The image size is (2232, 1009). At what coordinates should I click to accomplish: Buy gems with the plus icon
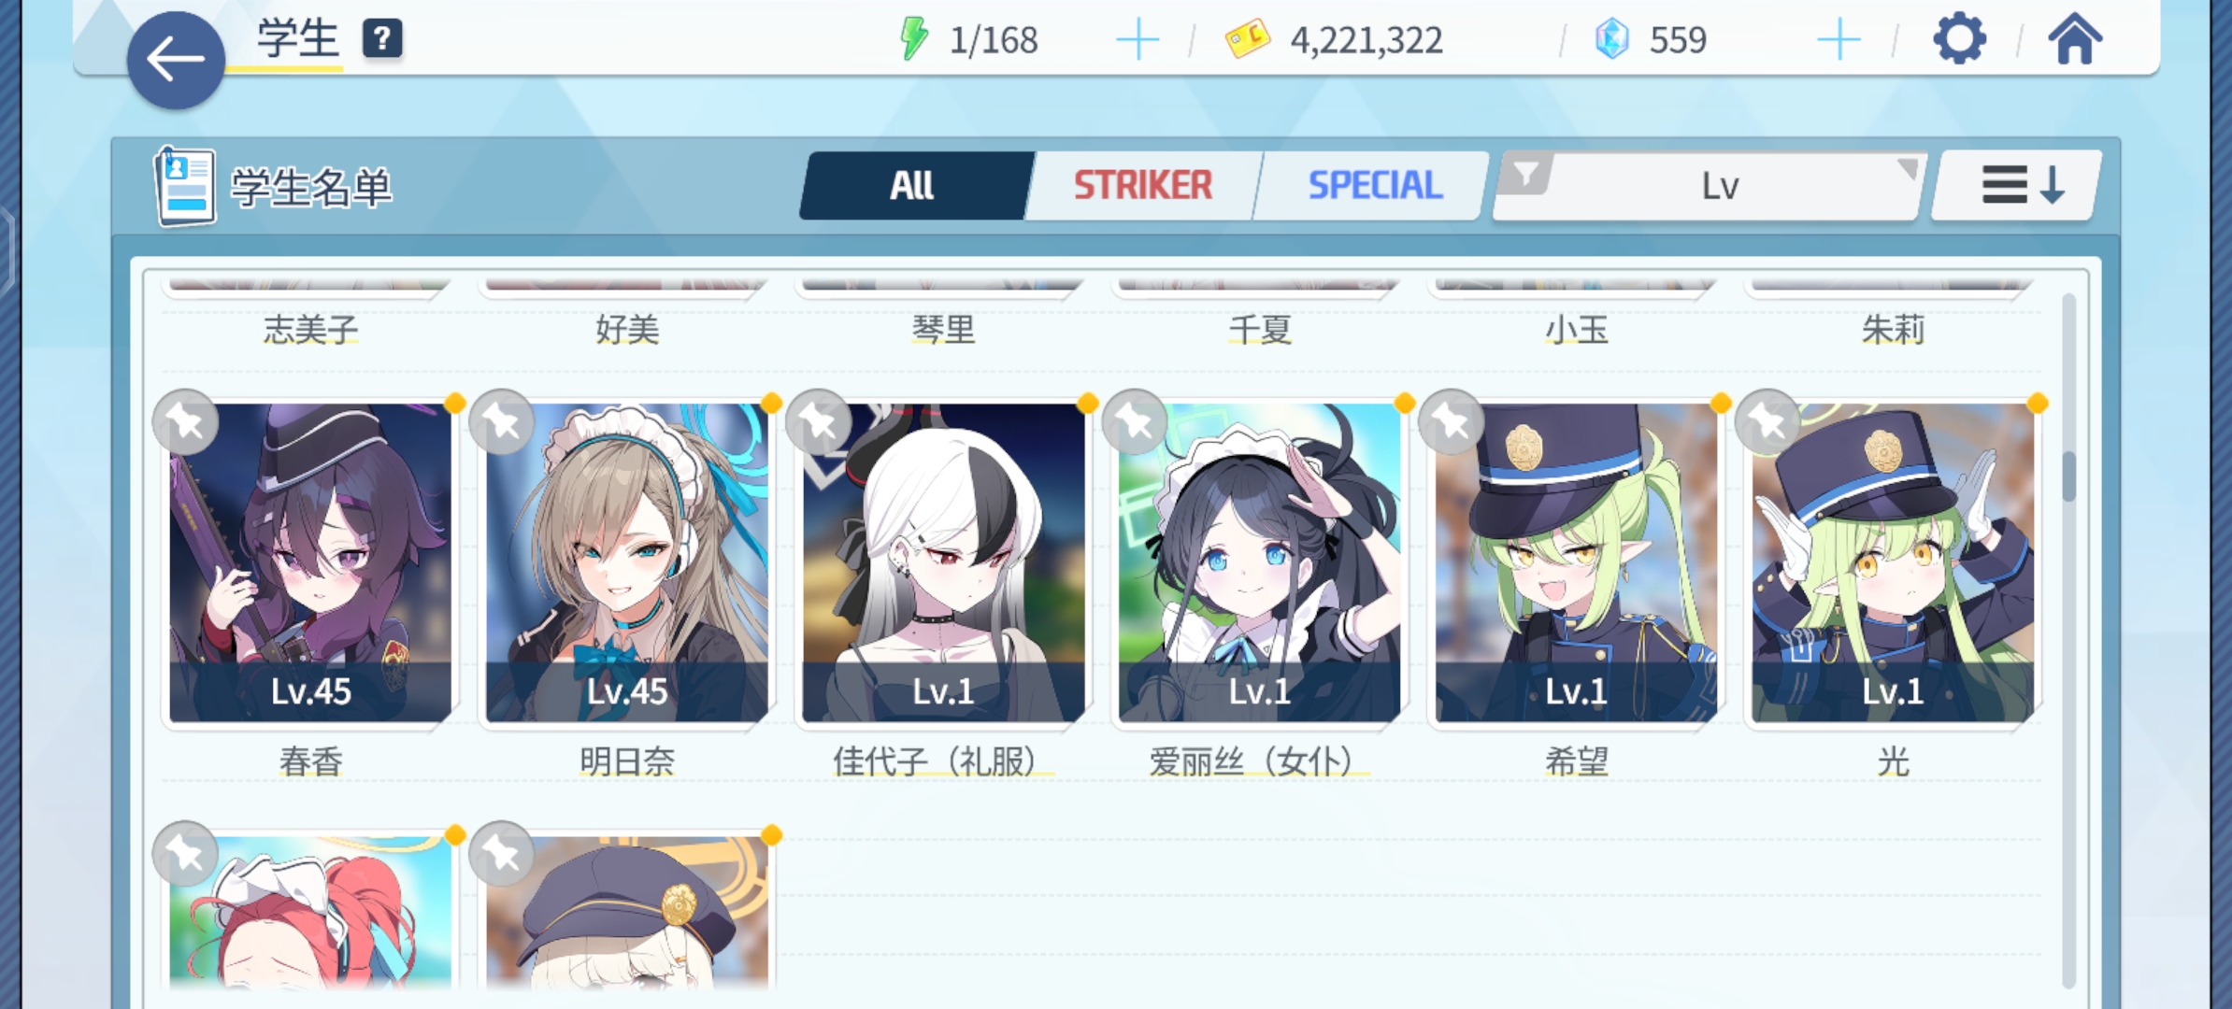[x=1839, y=40]
